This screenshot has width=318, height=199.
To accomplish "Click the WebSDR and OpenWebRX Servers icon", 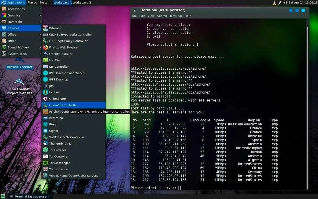I will pyautogui.click(x=45, y=176).
